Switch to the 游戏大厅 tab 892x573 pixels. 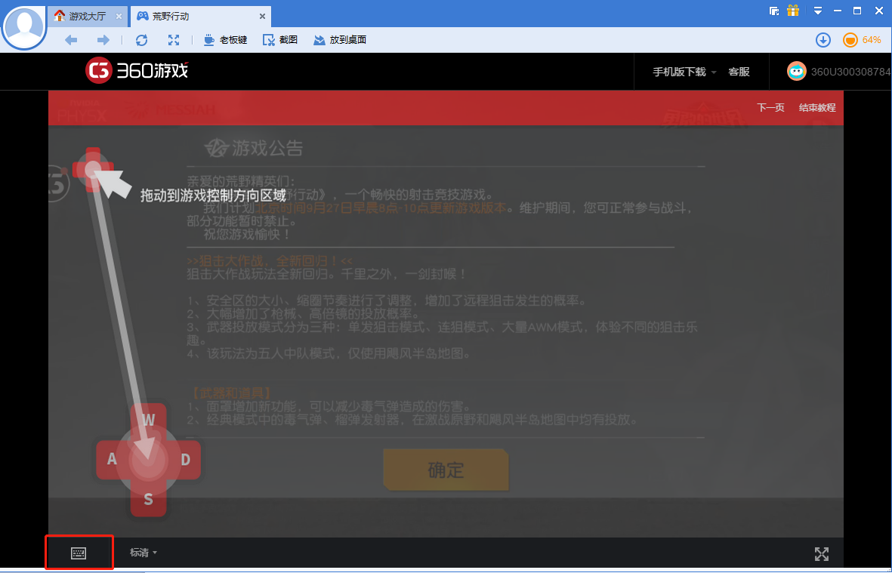pyautogui.click(x=86, y=17)
